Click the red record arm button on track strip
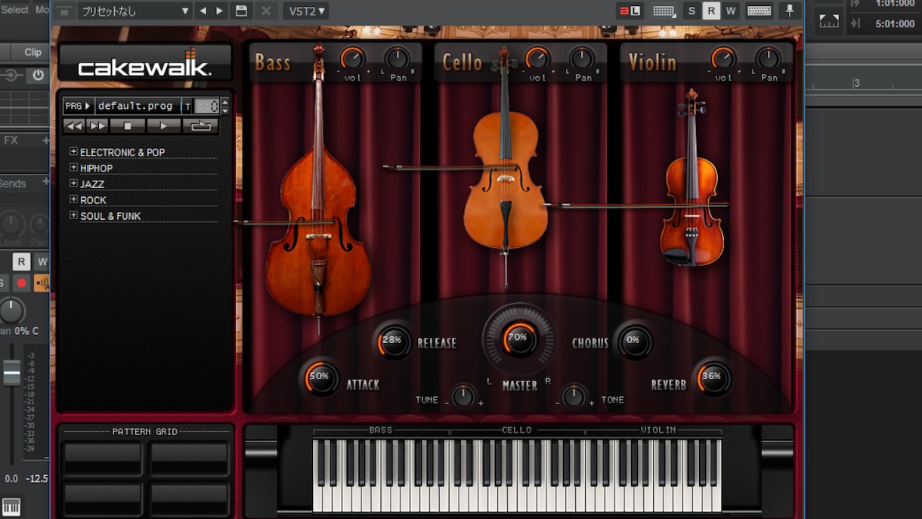 point(21,283)
